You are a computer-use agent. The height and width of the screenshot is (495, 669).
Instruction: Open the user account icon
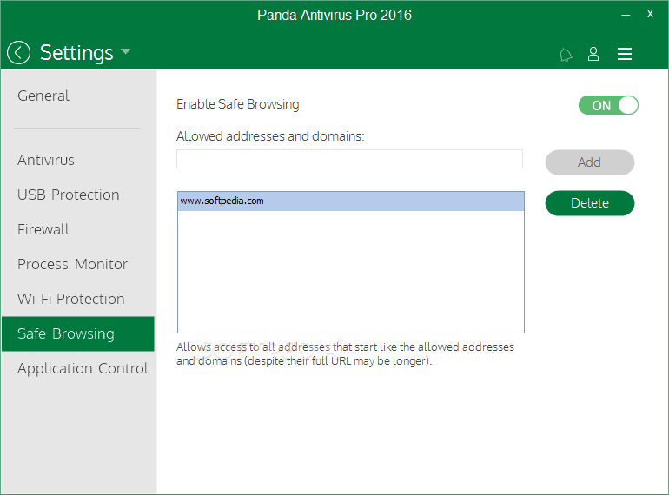(593, 54)
